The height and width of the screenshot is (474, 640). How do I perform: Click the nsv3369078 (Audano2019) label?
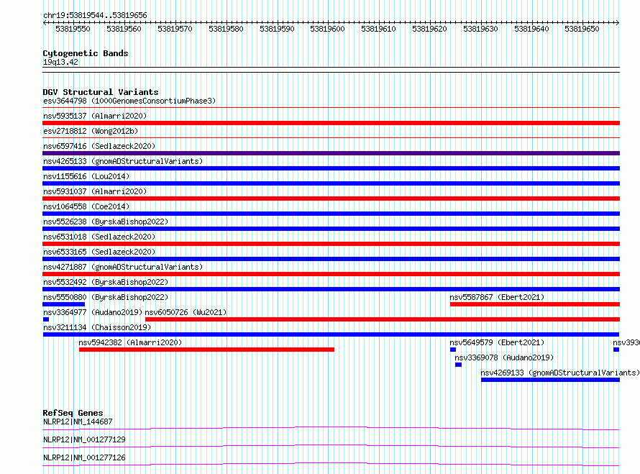pos(504,357)
